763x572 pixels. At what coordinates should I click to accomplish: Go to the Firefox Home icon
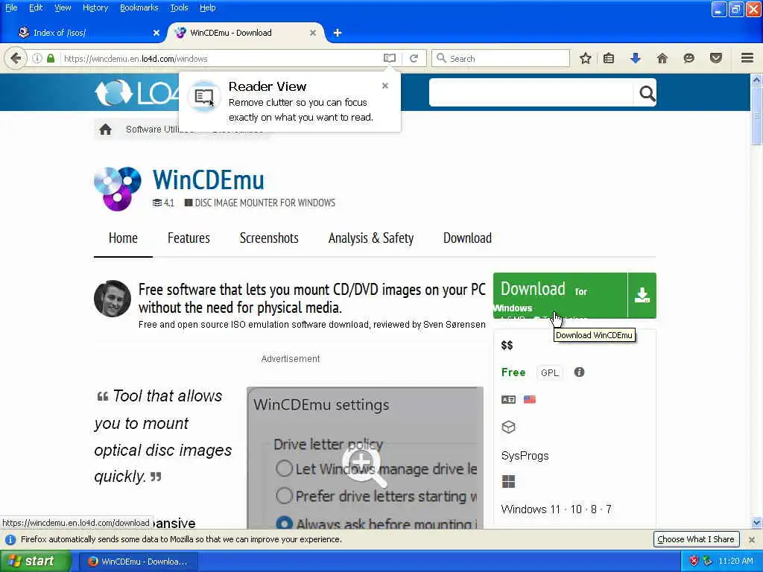(x=662, y=58)
